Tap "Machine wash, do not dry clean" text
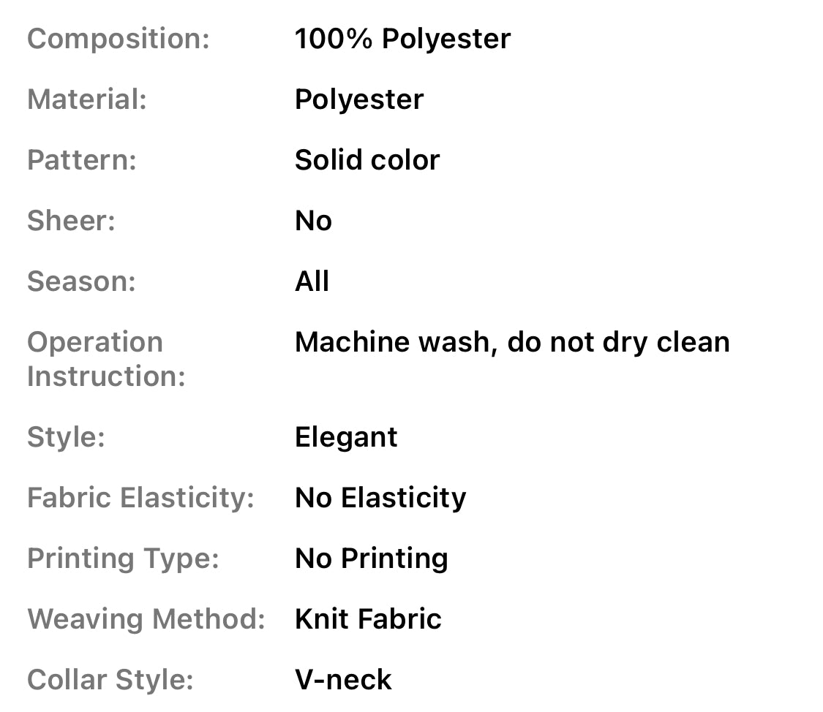The width and height of the screenshot is (823, 712). tap(512, 342)
